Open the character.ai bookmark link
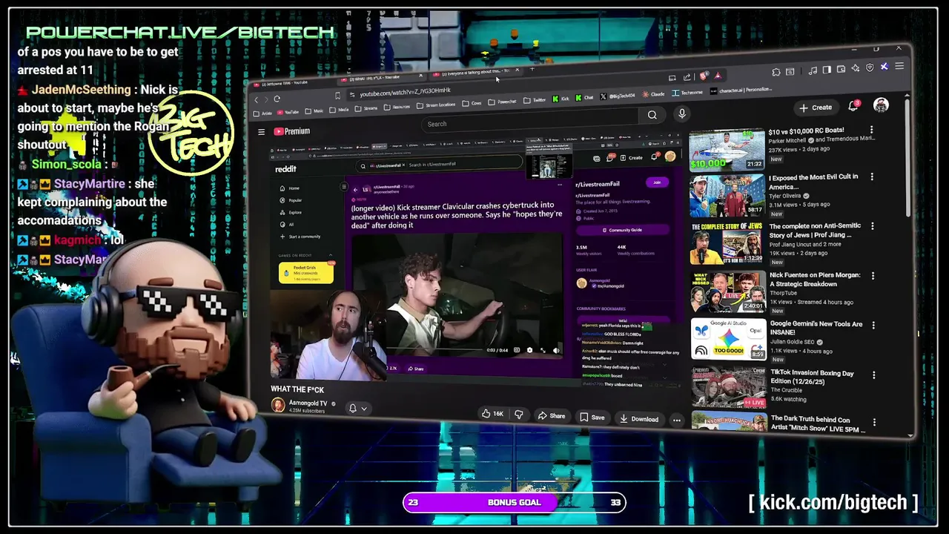The image size is (949, 534). [x=741, y=90]
